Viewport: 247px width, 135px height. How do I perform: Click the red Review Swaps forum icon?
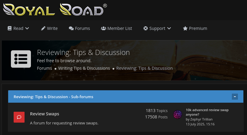[19, 117]
